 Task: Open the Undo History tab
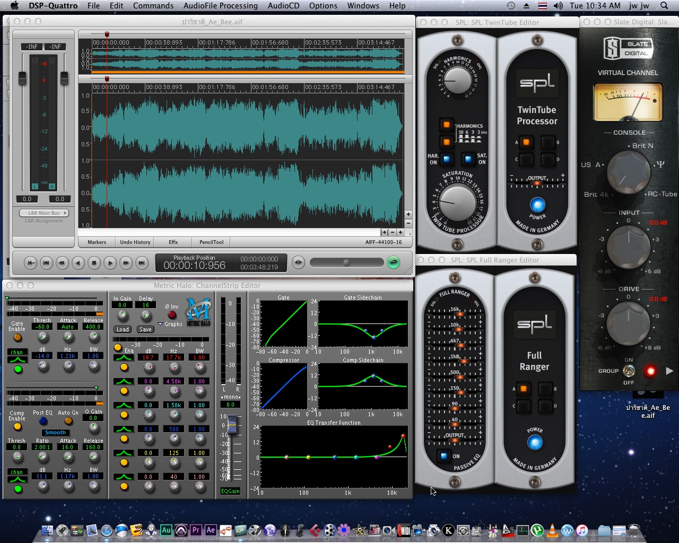tap(135, 242)
